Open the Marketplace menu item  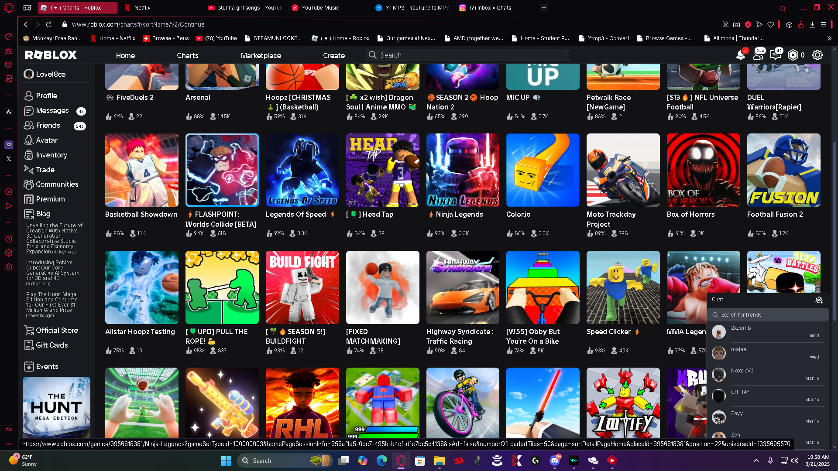pos(261,55)
